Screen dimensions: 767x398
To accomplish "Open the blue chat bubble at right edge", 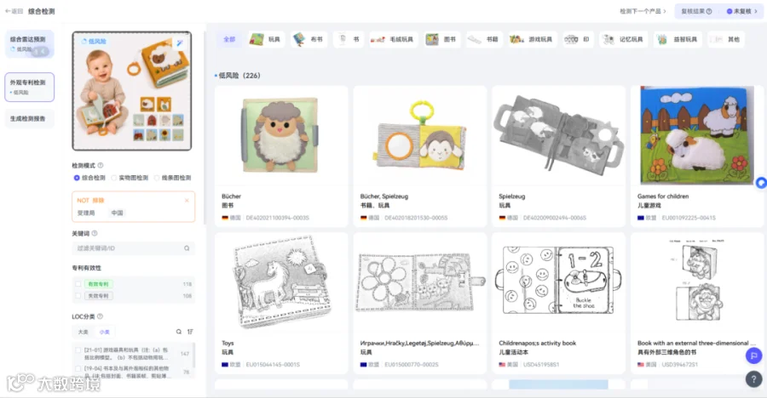I will pyautogui.click(x=761, y=183).
